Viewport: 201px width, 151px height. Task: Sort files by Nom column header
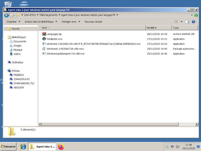click(x=92, y=28)
